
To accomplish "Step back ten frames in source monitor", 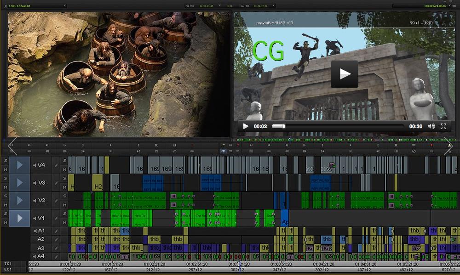I will (47, 151).
